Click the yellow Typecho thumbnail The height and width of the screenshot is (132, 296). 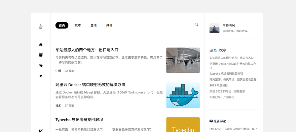point(183,125)
